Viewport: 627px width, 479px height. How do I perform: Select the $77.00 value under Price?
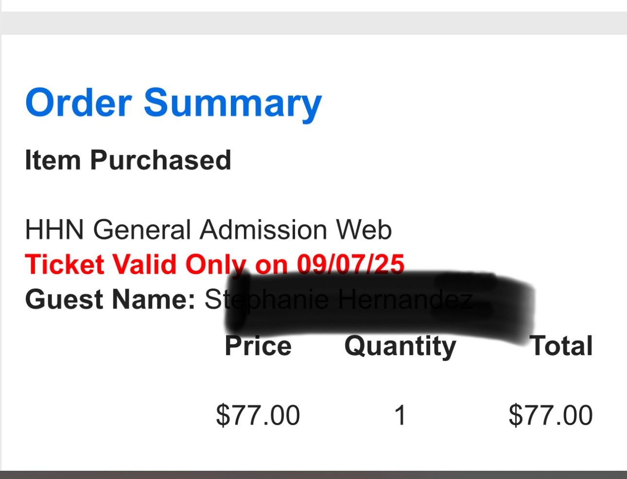tap(258, 415)
